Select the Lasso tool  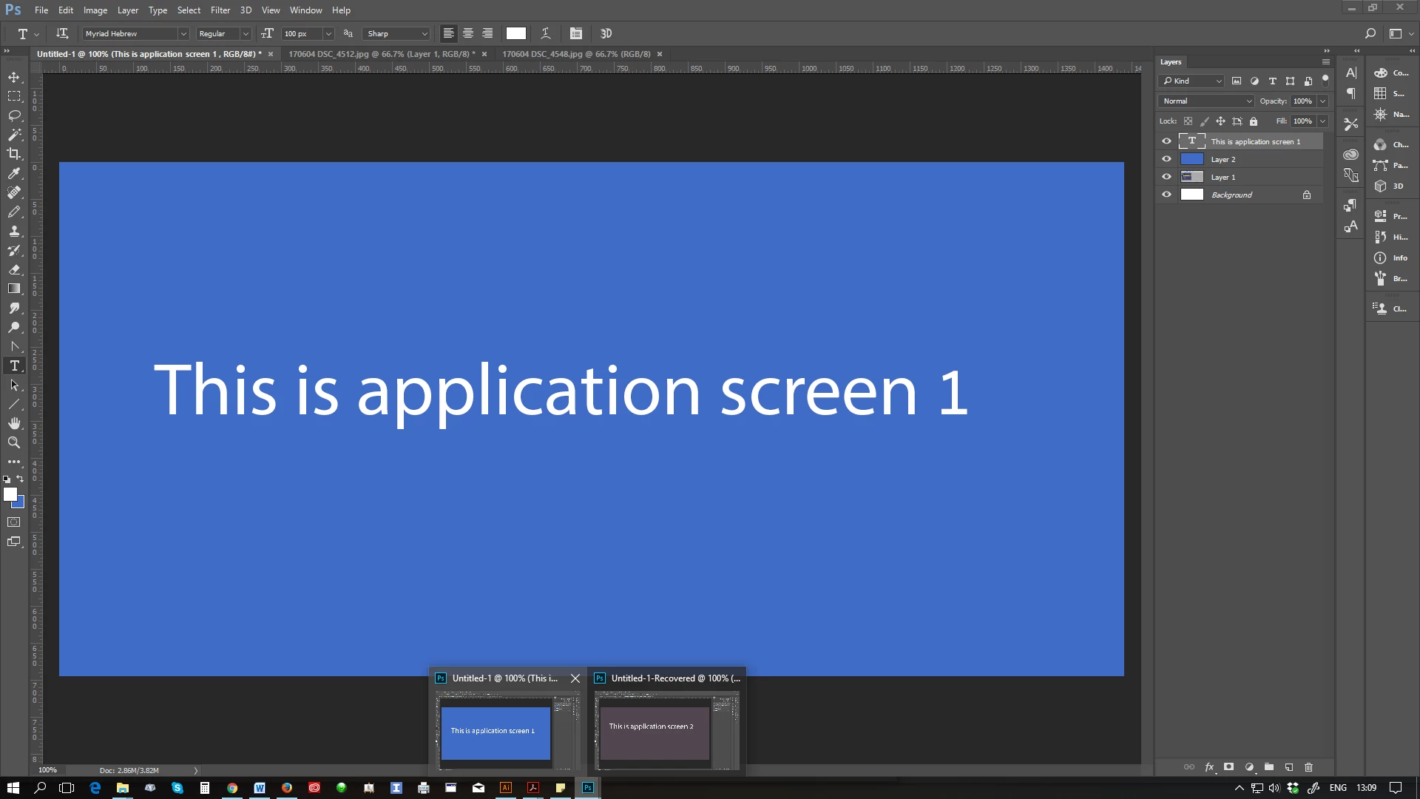click(x=14, y=115)
